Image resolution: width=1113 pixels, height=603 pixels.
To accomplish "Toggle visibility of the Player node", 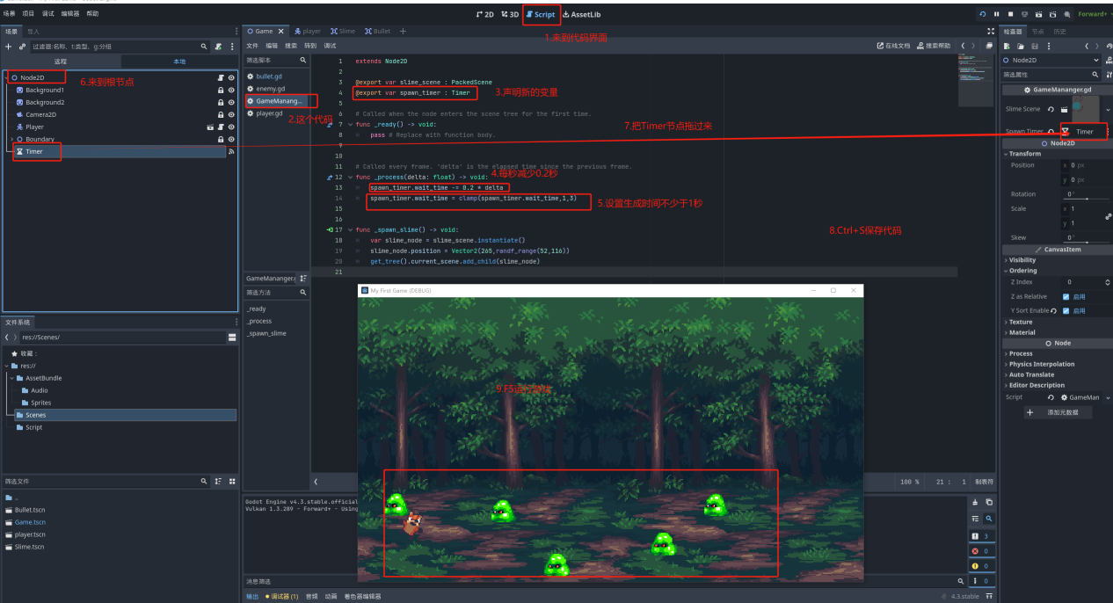I will [231, 127].
